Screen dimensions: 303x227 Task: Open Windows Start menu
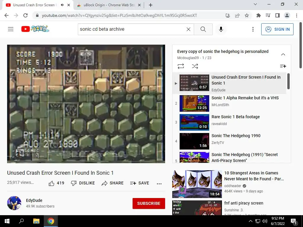tap(7, 221)
